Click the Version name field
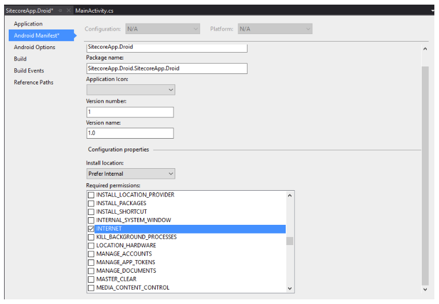The height and width of the screenshot is (304, 439). pos(130,133)
